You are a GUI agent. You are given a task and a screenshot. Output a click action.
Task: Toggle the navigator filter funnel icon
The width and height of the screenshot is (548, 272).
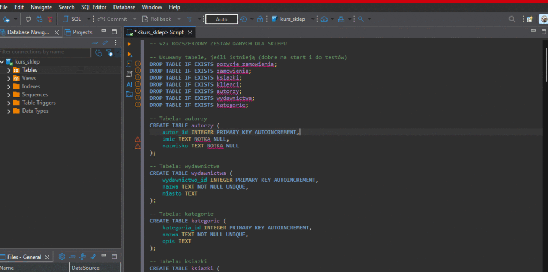[109, 52]
